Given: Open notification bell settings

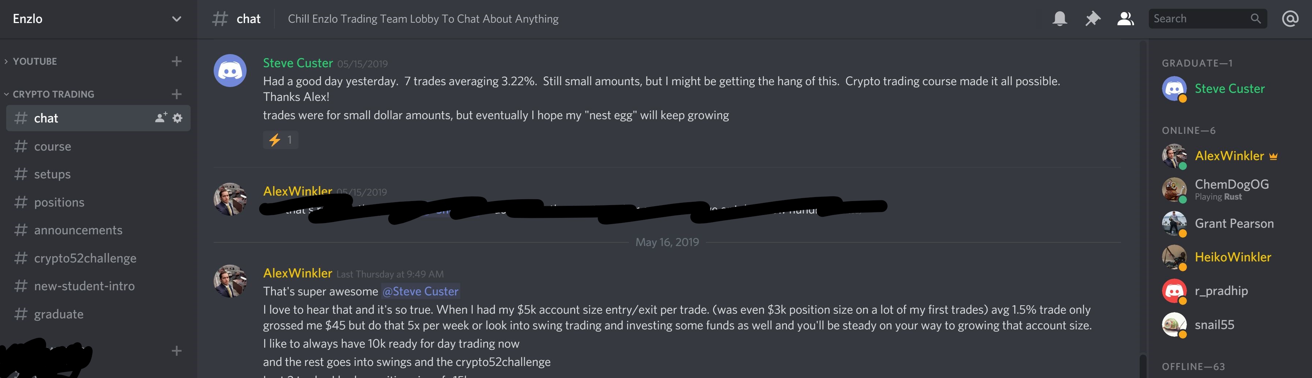Looking at the screenshot, I should click(x=1060, y=19).
